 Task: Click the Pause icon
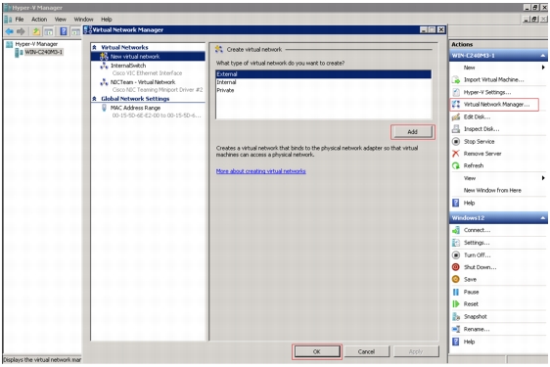point(456,292)
